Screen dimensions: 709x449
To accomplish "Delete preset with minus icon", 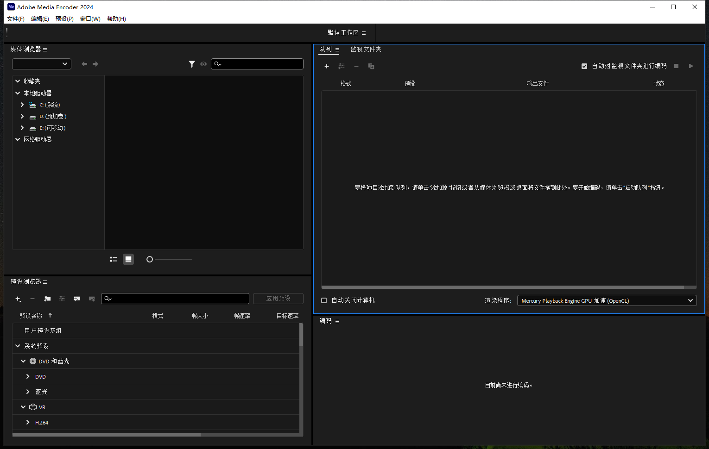I will tap(32, 299).
